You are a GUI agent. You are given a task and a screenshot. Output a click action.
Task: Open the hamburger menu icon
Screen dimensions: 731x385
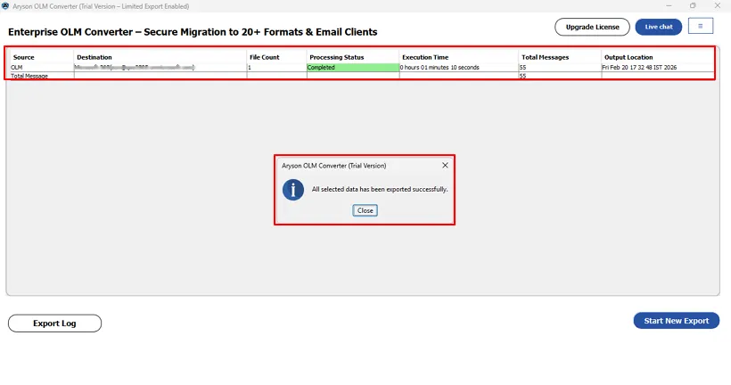700,26
